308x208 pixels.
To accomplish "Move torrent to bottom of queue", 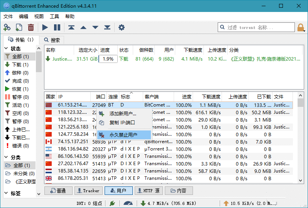I will pos(107,27).
